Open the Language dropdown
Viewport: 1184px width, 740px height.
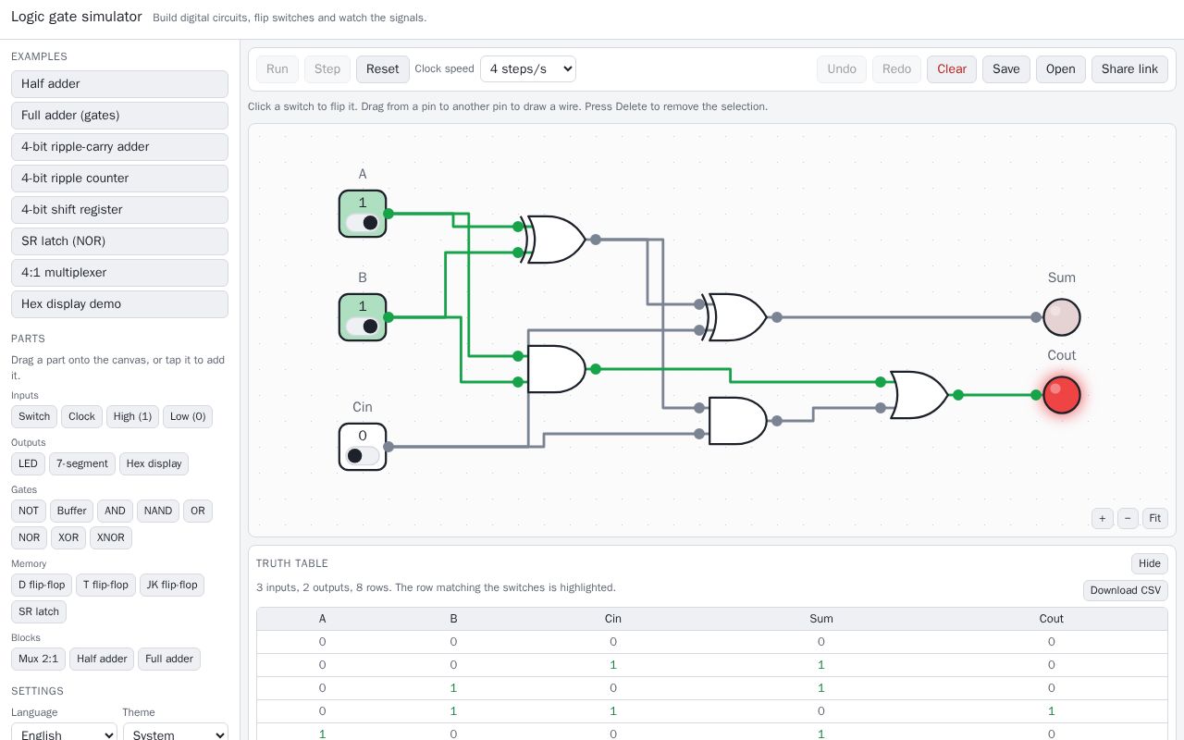click(x=64, y=735)
